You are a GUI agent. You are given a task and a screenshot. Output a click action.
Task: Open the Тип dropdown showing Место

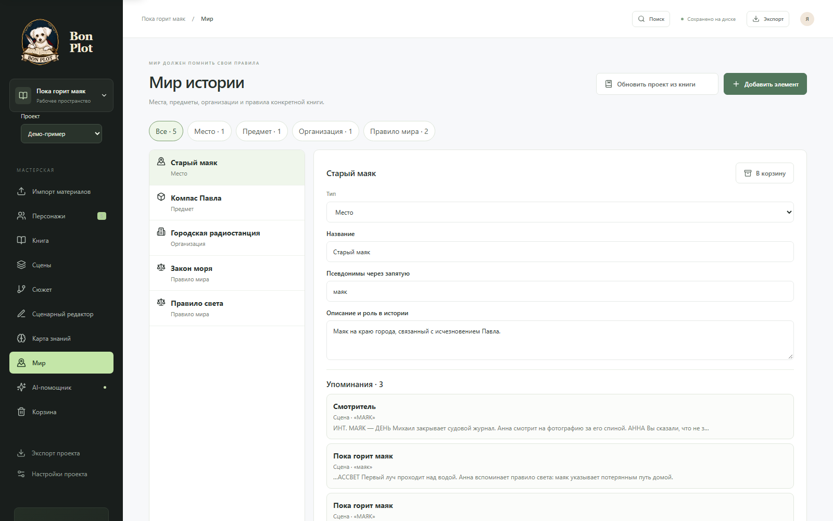coord(560,212)
